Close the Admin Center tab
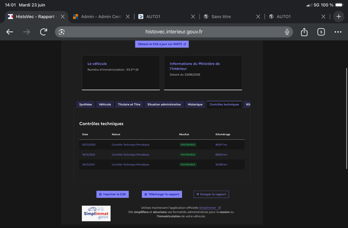348x228 pixels. coord(127,17)
